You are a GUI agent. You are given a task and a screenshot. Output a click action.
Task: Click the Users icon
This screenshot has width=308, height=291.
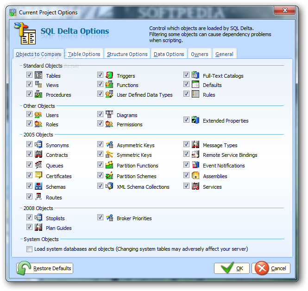38,115
